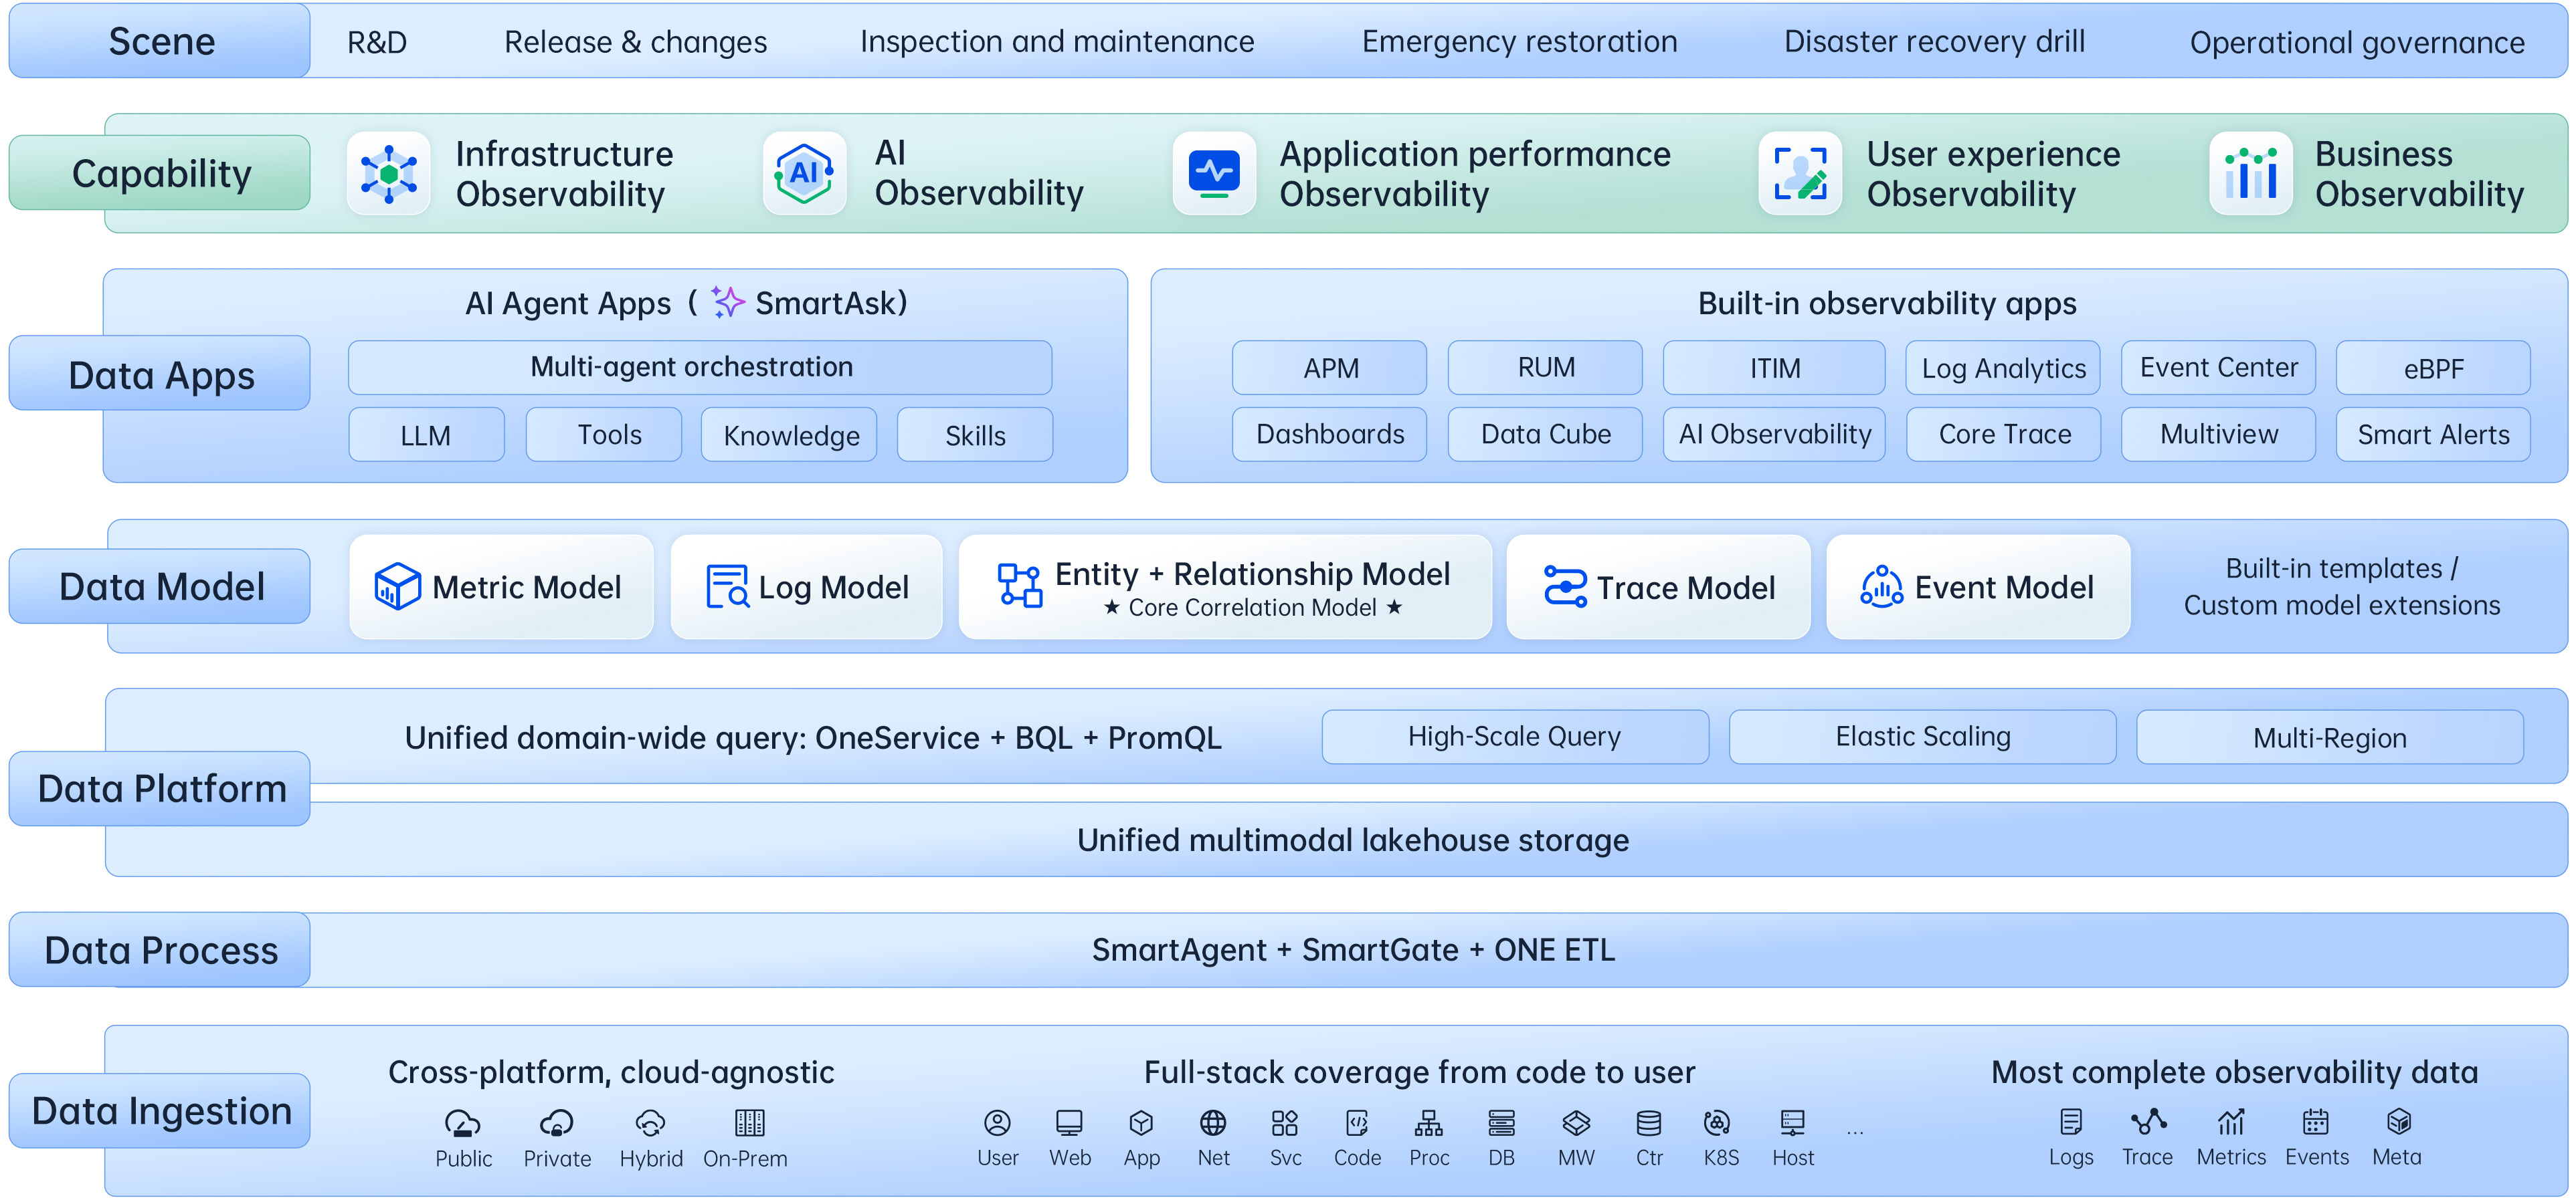Viewport: 2576px width, 1200px height.
Task: Click the Event Model icon
Action: pyautogui.click(x=1881, y=586)
